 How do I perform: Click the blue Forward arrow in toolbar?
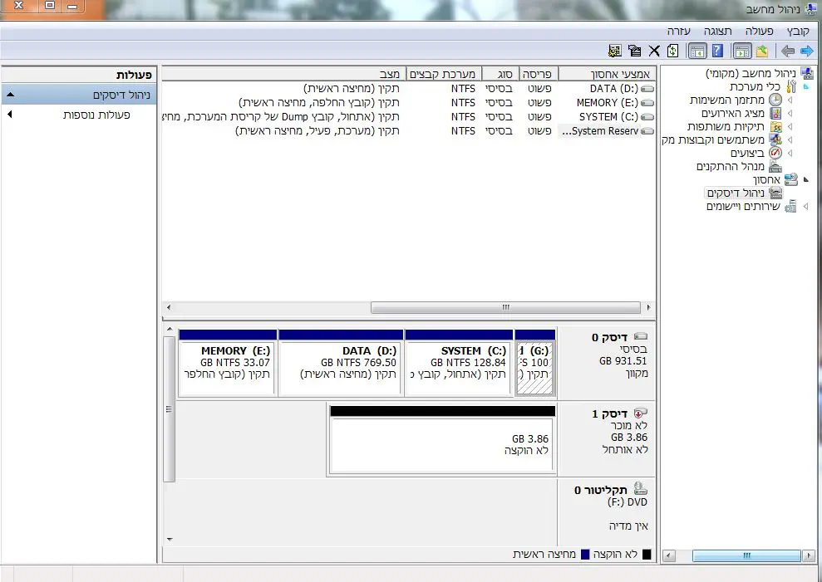[806, 51]
